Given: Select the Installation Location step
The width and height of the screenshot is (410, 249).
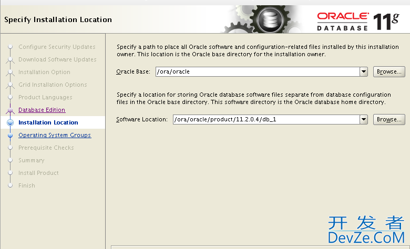Looking at the screenshot, I should [48, 122].
